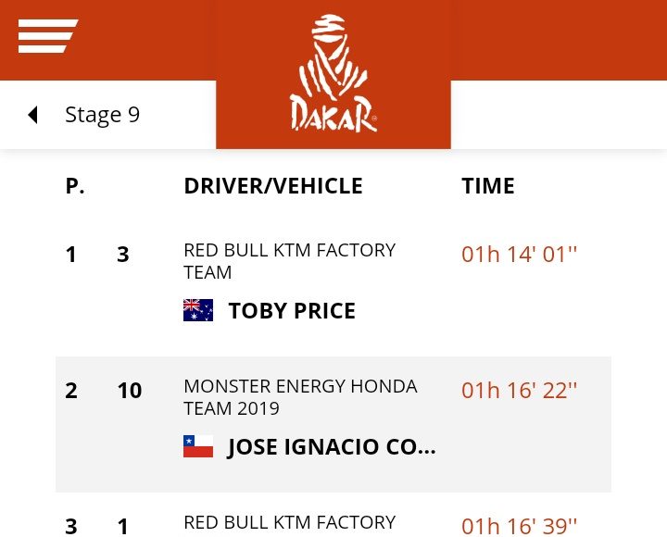Select Monster Energy Honda Team 2019
Viewport: 667px width, 537px height.
pyautogui.click(x=300, y=397)
